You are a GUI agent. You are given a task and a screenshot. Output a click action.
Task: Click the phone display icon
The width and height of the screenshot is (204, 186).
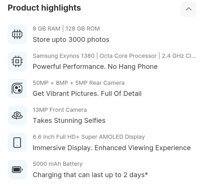click(x=17, y=142)
